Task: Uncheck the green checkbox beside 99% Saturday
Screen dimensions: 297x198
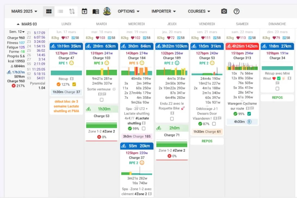Action: (x=249, y=114)
